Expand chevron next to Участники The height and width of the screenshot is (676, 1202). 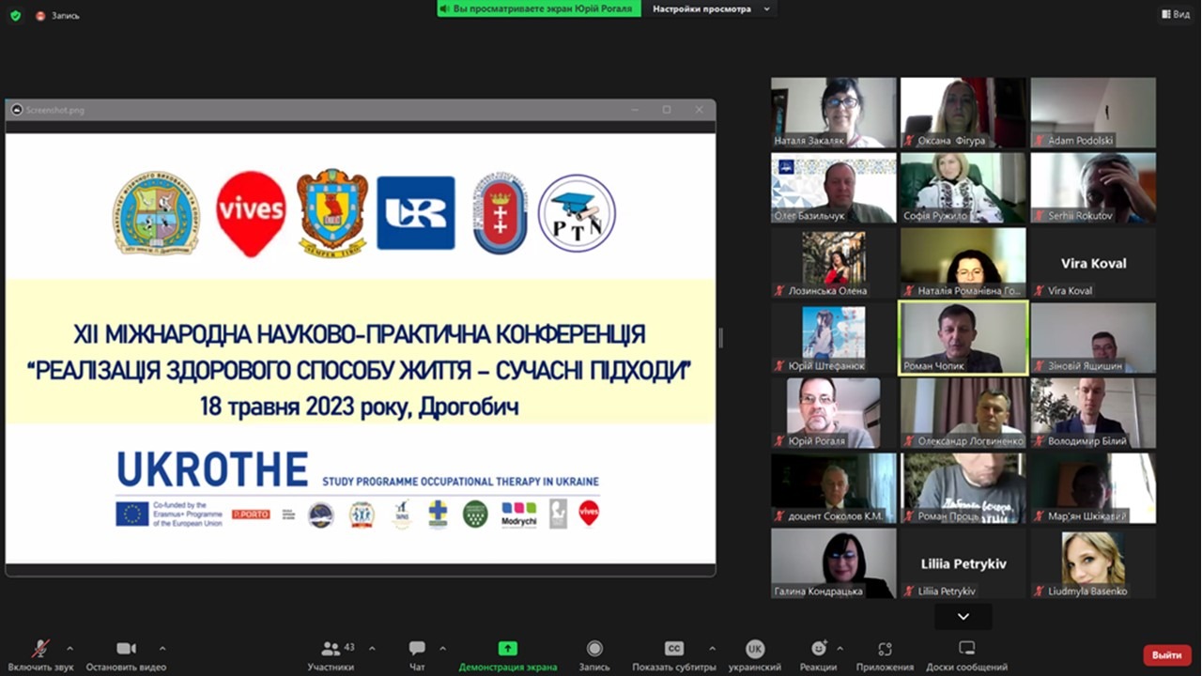[372, 648]
